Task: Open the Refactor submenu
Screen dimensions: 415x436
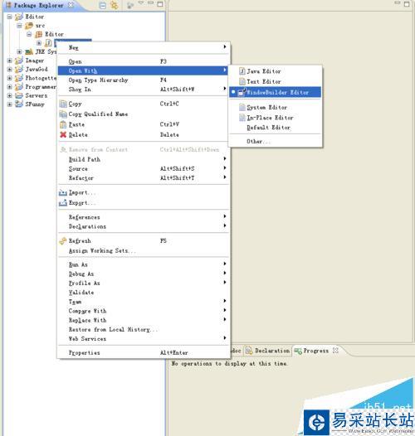Action: (144, 178)
